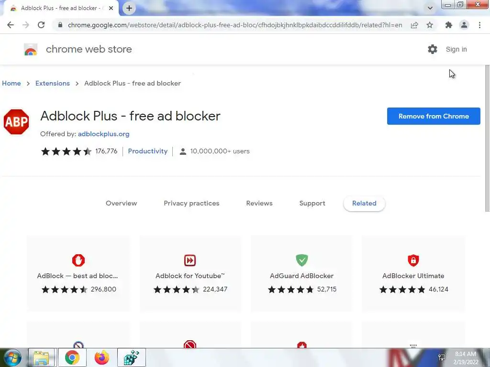Click the AdBlocker Ultimate red shield icon
This screenshot has height=367, width=490.
pyautogui.click(x=413, y=260)
